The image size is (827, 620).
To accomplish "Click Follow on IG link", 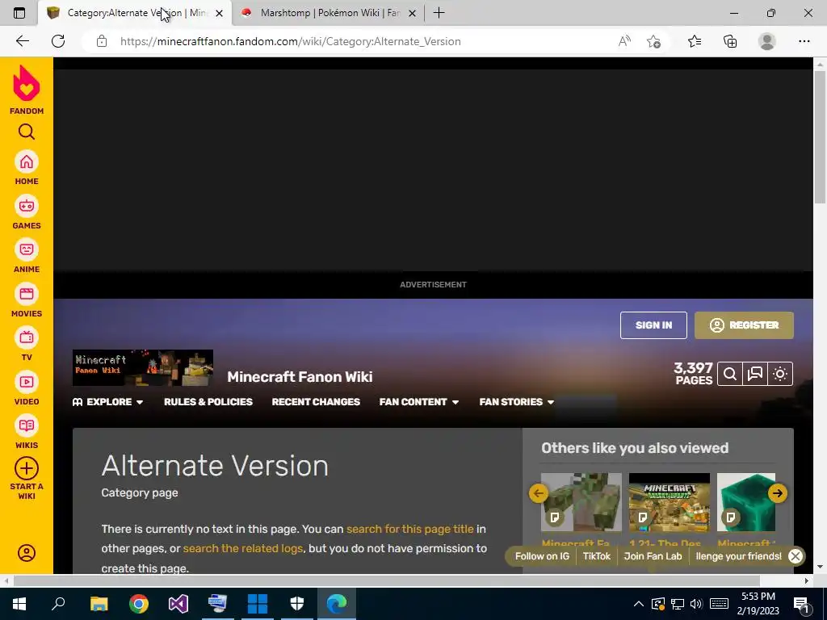I will 542,556.
